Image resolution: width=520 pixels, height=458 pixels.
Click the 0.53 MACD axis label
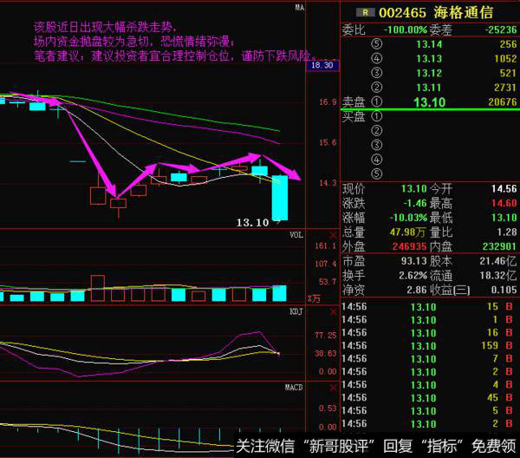pyautogui.click(x=328, y=409)
